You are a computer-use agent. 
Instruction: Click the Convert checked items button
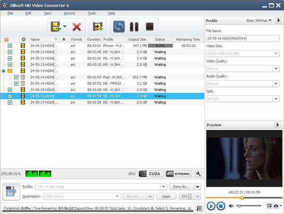coord(119,27)
